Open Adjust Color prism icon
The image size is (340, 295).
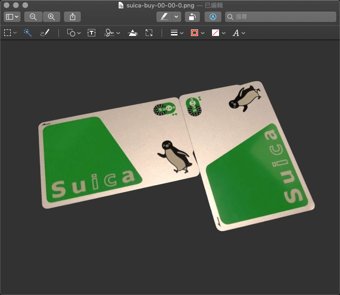[133, 33]
